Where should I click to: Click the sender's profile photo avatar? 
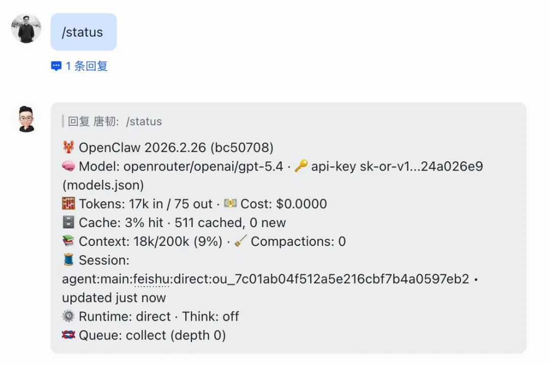pos(26,29)
